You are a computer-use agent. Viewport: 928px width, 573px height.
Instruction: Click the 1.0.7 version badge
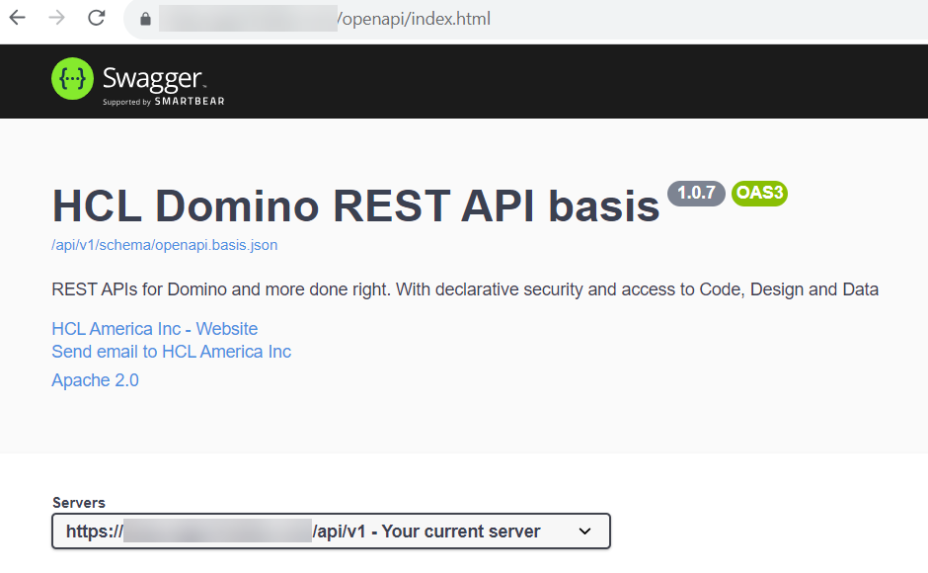tap(696, 194)
